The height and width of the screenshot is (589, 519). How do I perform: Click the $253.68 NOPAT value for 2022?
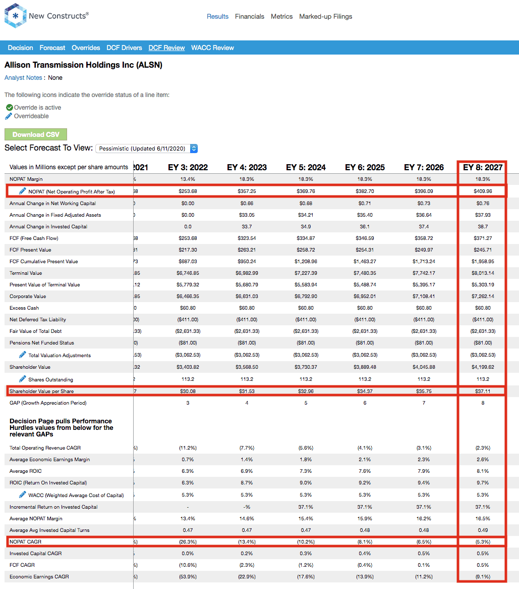188,191
